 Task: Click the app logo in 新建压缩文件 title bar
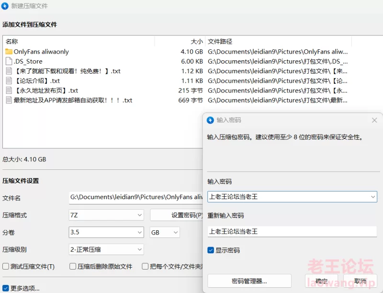click(5, 6)
